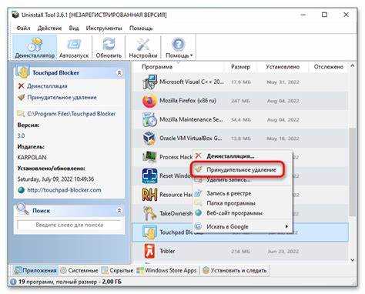
Task: Open the C:\Program Files\Touchpad Blocker folder link
Action: click(x=72, y=114)
